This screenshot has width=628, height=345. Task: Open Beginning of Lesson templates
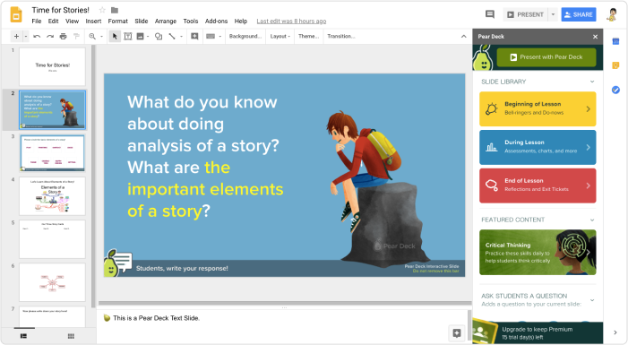[x=538, y=108]
